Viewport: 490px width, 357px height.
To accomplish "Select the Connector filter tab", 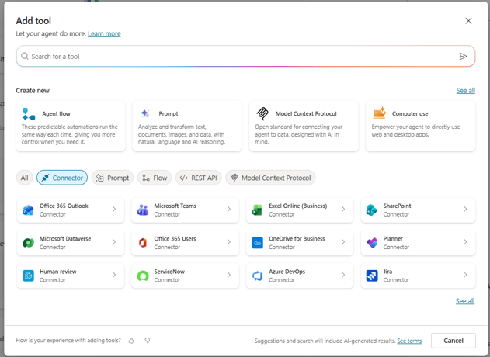I will point(62,178).
